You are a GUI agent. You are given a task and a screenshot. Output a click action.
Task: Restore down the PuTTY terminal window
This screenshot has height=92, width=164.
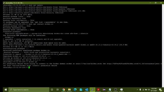tap(156, 3)
